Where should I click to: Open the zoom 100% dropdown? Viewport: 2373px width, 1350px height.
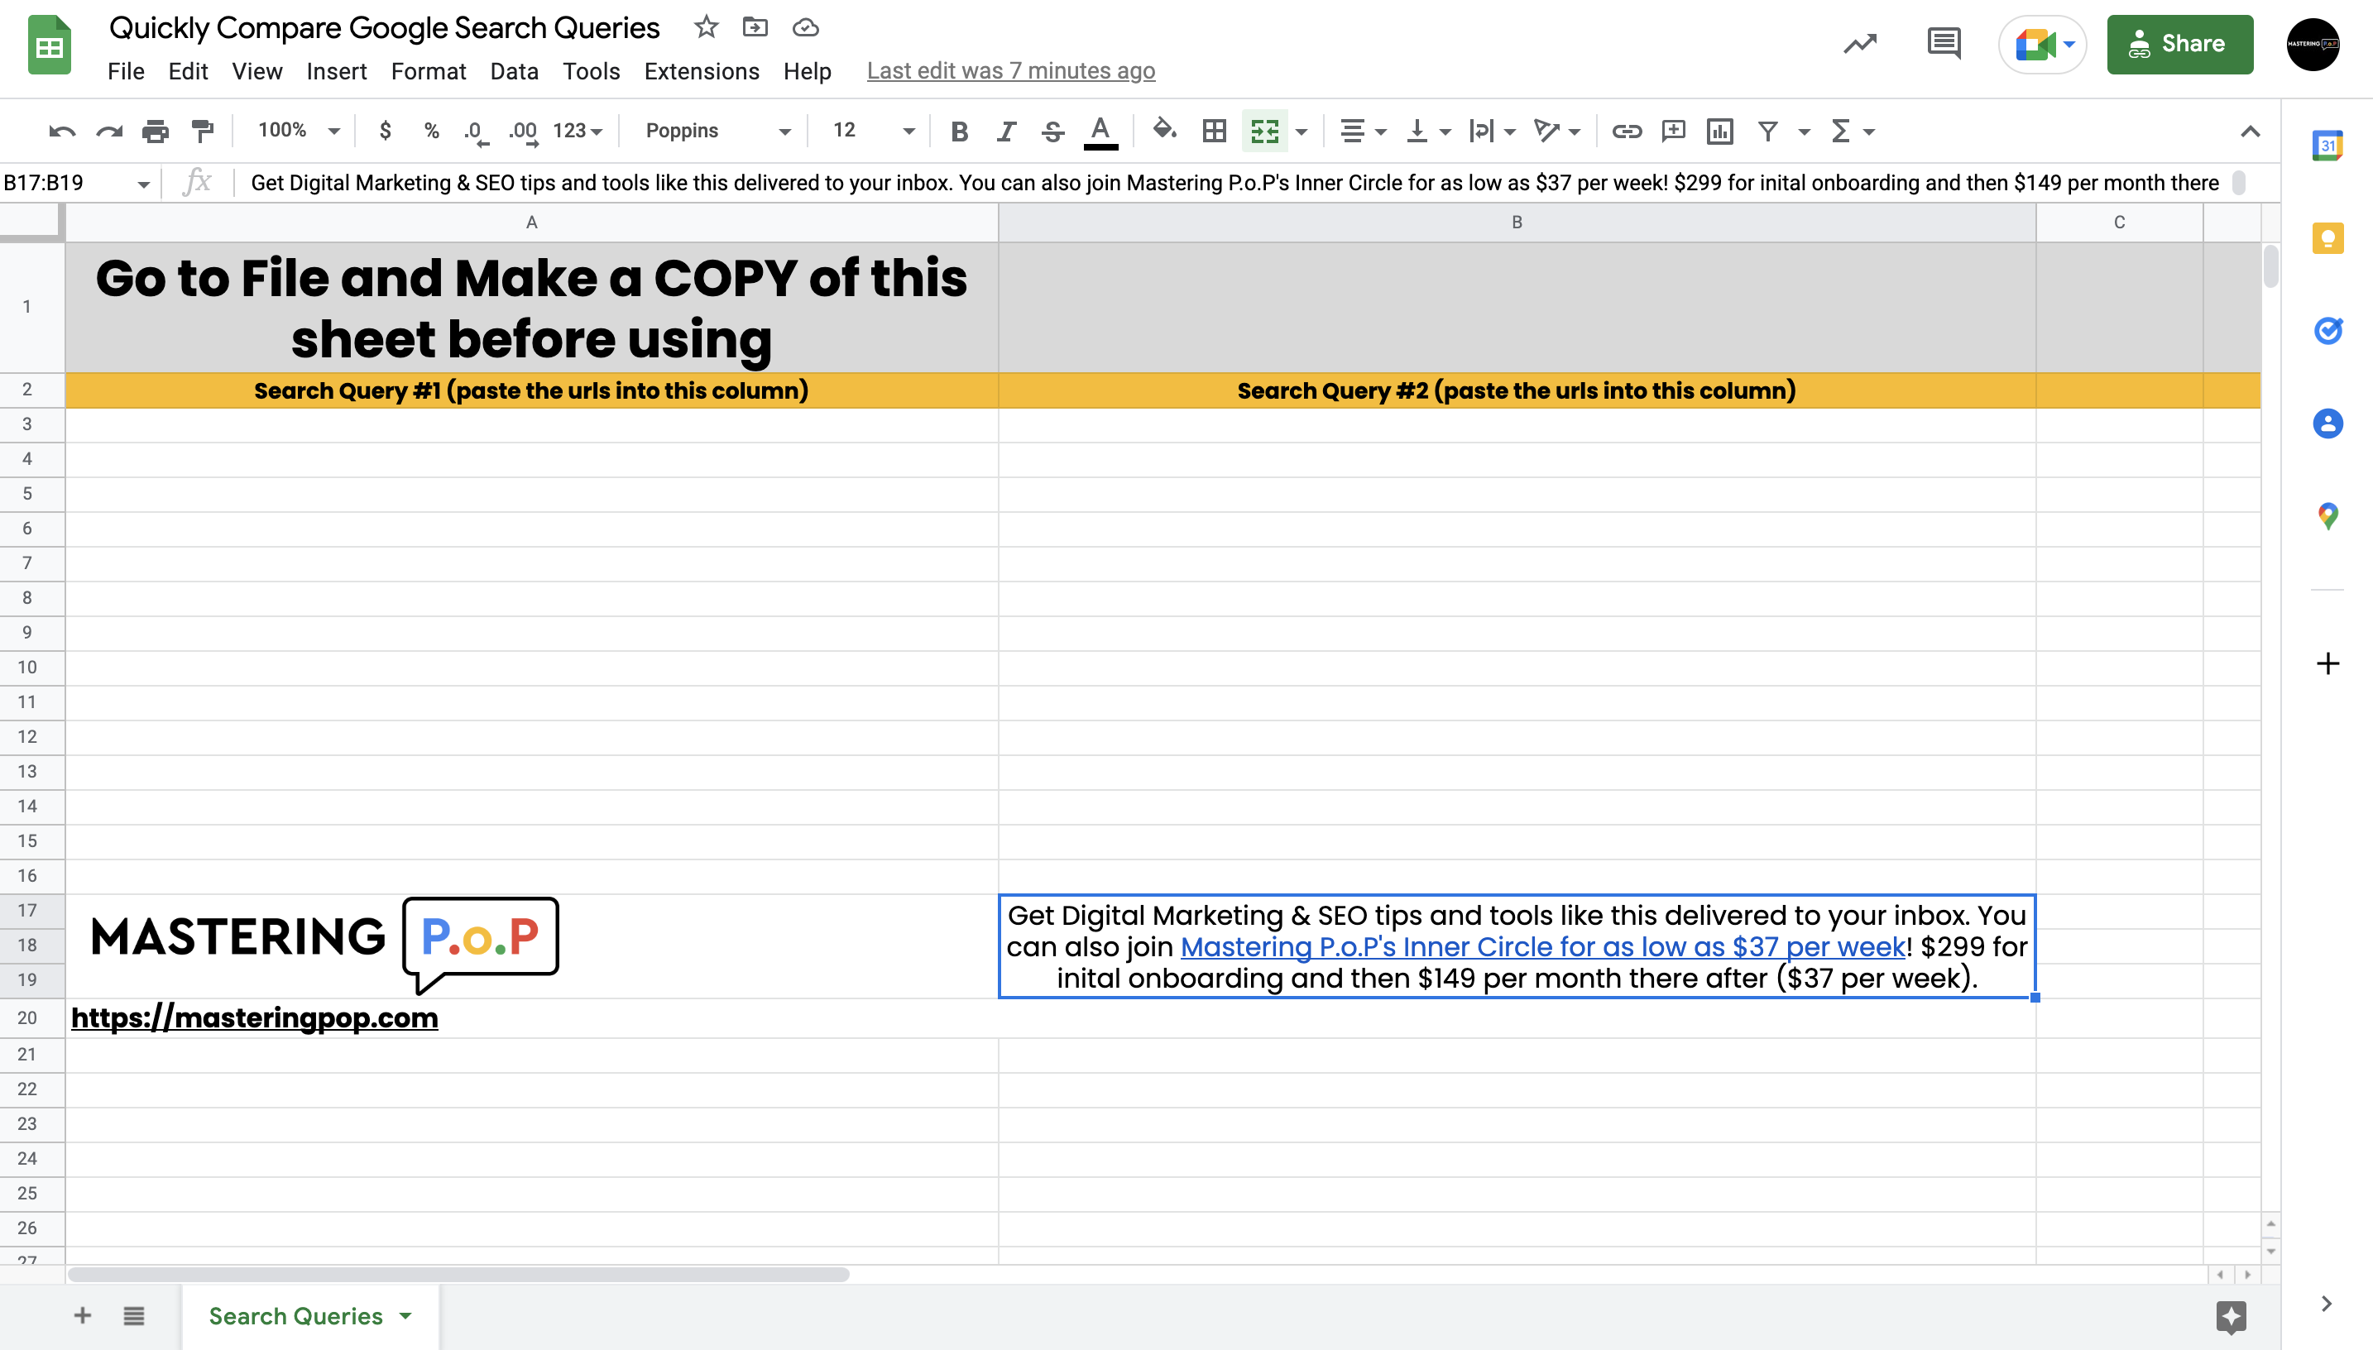298,131
